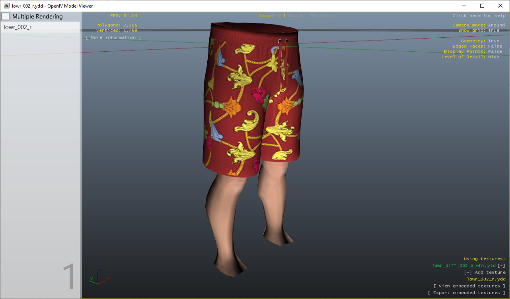Click View embedded textures
This screenshot has height=299, width=510.
click(469, 285)
